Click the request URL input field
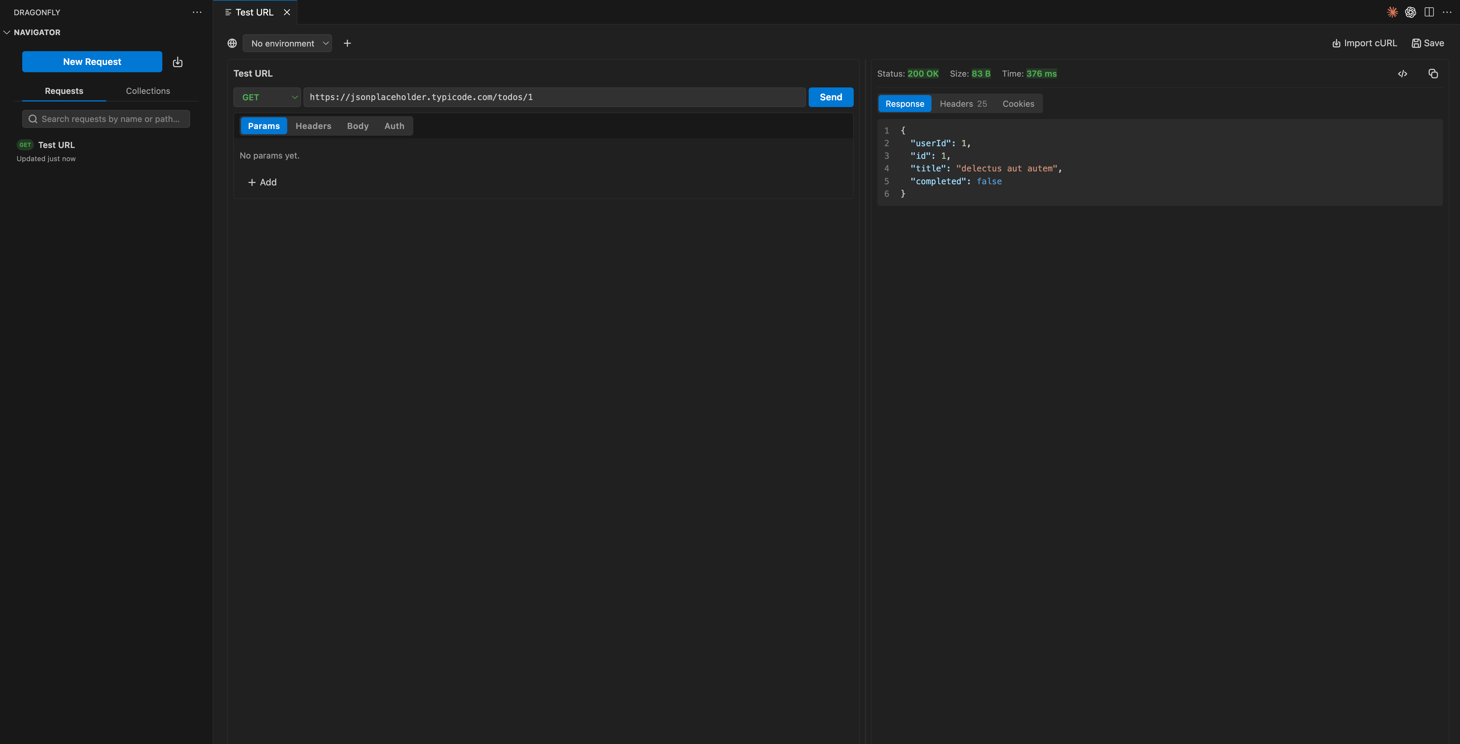Image resolution: width=1460 pixels, height=744 pixels. pyautogui.click(x=554, y=97)
